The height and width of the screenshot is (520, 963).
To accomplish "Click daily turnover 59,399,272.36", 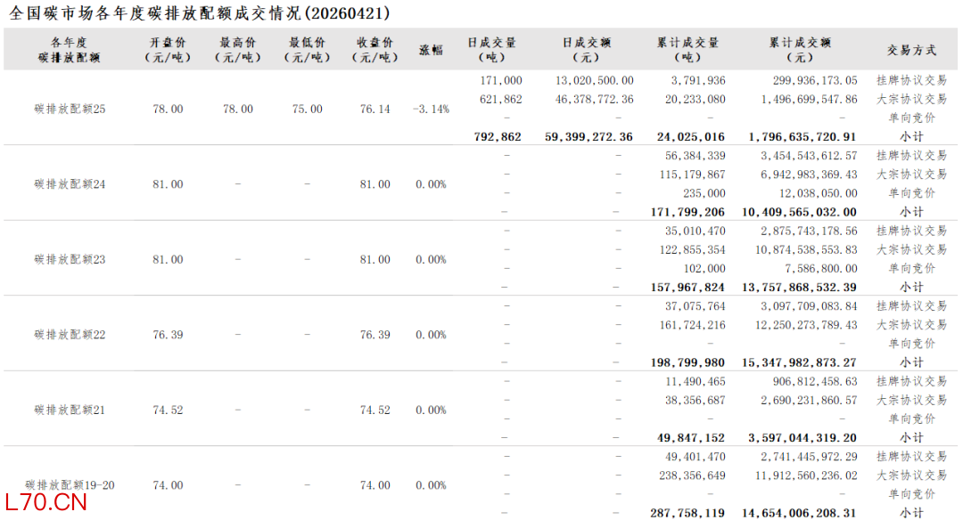I will 588,137.
